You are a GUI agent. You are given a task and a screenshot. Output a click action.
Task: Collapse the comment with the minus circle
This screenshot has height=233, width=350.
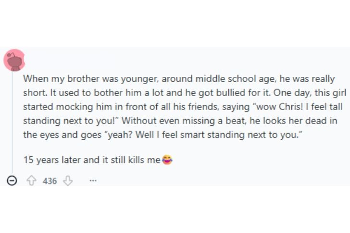click(12, 181)
